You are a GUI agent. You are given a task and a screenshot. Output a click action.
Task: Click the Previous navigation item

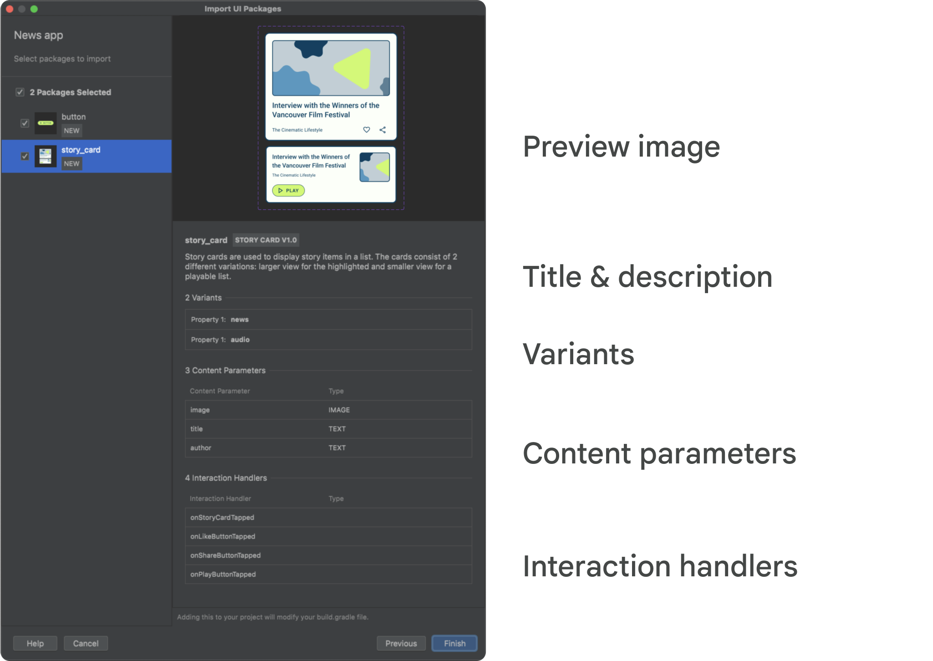point(402,642)
